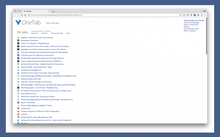Open About / Feedback link
Screen dimensions: 220x137
click(190, 31)
